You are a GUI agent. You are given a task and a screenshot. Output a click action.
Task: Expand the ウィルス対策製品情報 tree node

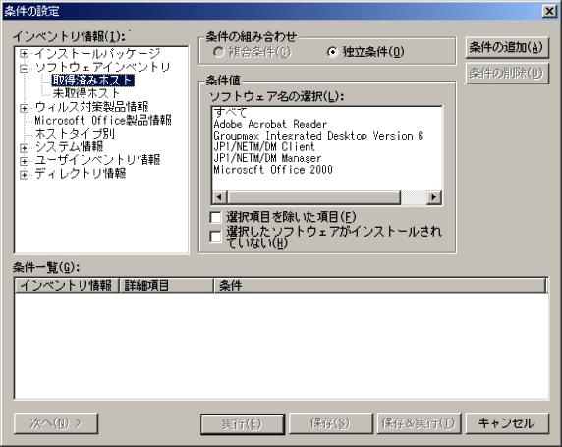pyautogui.click(x=24, y=107)
